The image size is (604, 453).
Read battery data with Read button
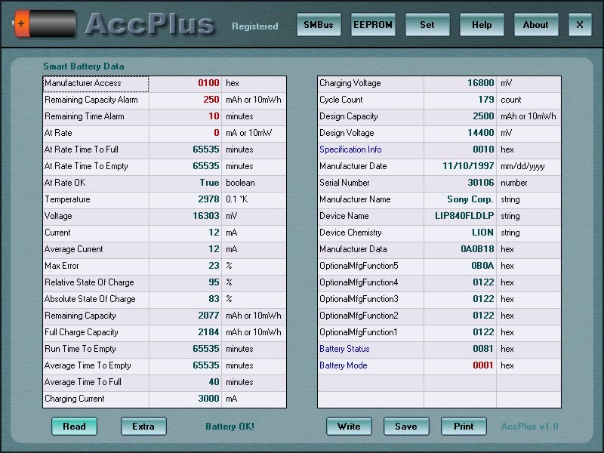(x=74, y=427)
